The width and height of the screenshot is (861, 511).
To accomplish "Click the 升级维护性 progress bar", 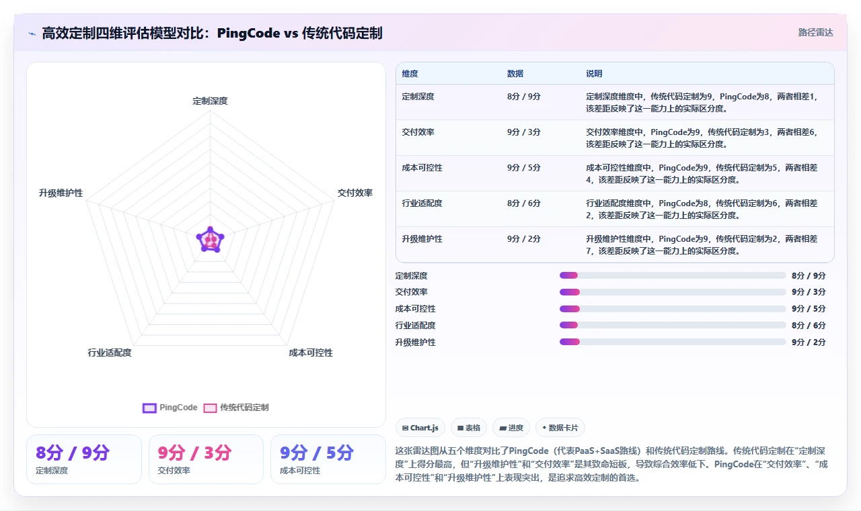I will pyautogui.click(x=673, y=342).
